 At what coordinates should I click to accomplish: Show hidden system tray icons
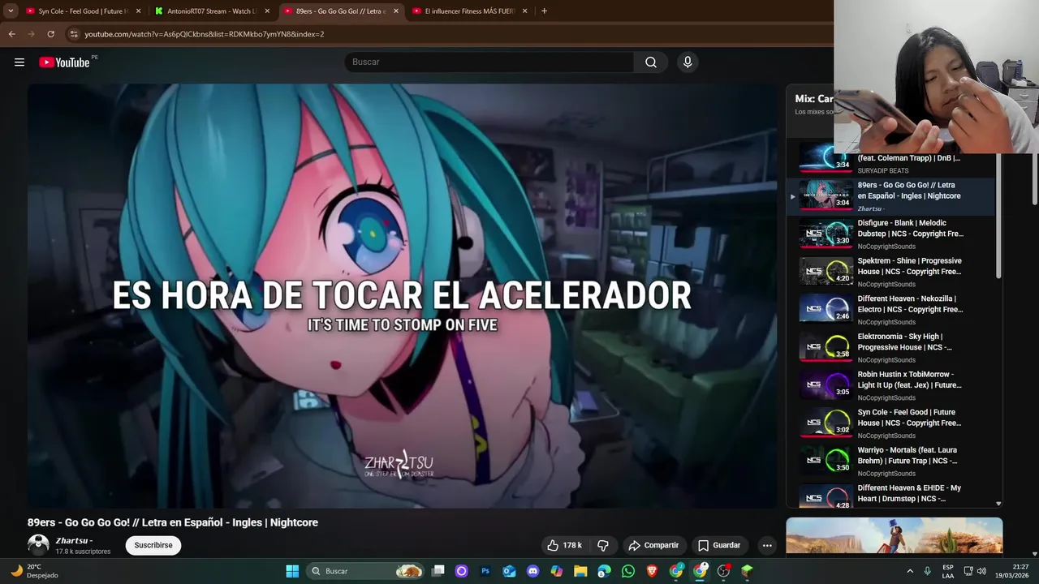[x=910, y=571]
